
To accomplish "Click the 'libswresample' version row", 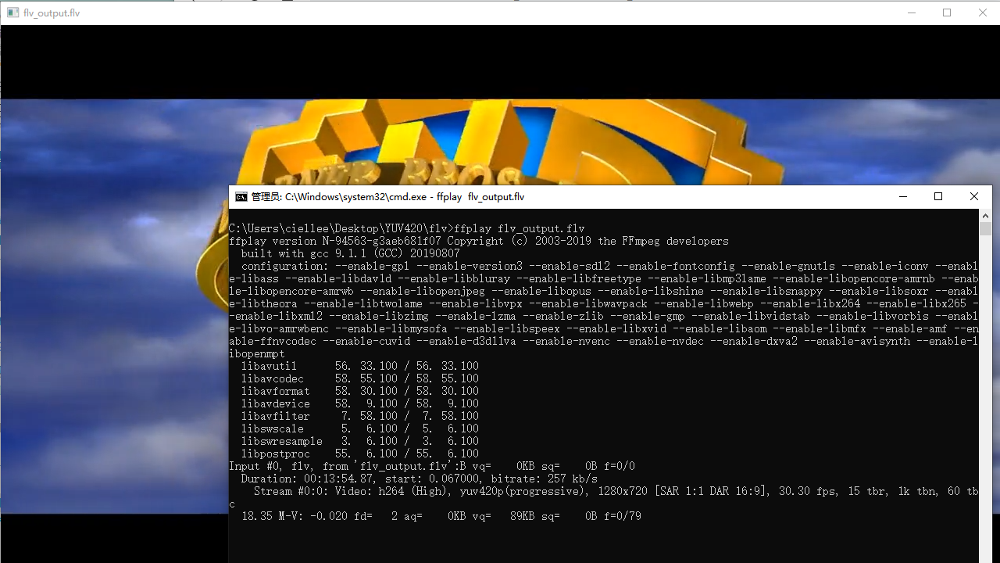I will pyautogui.click(x=359, y=441).
